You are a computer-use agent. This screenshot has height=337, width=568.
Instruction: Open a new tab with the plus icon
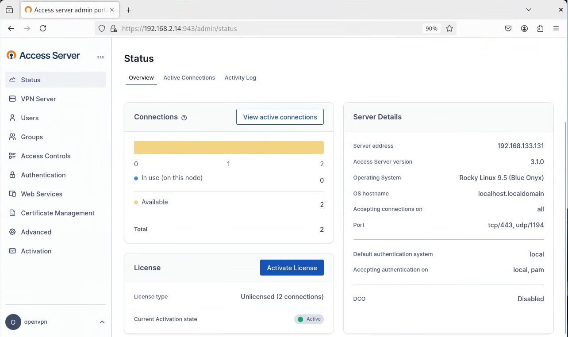128,10
